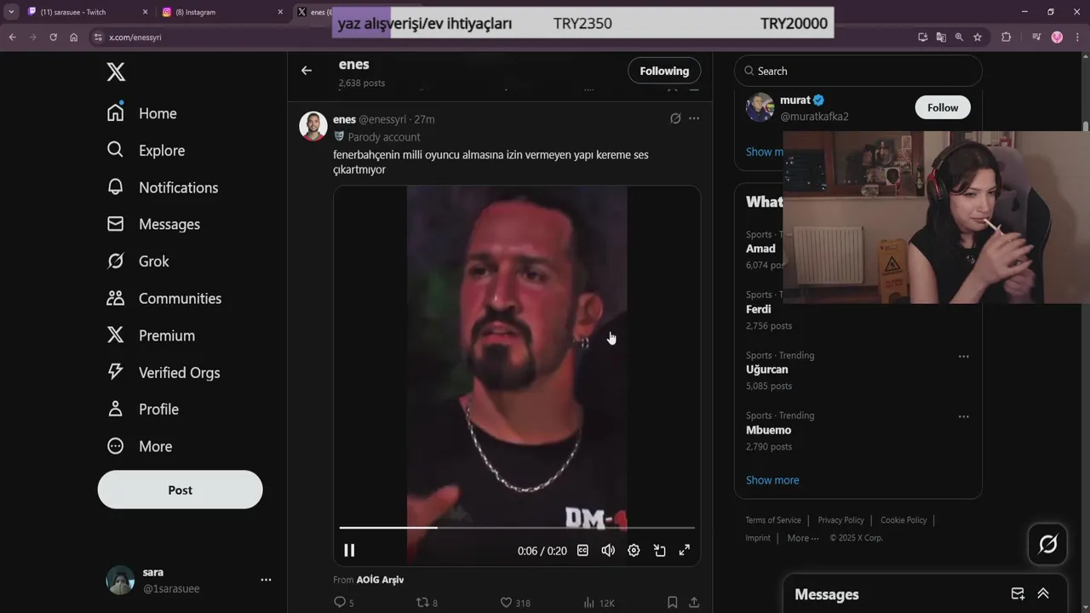
Task: Open the floating Grok button
Action: pos(1048,544)
